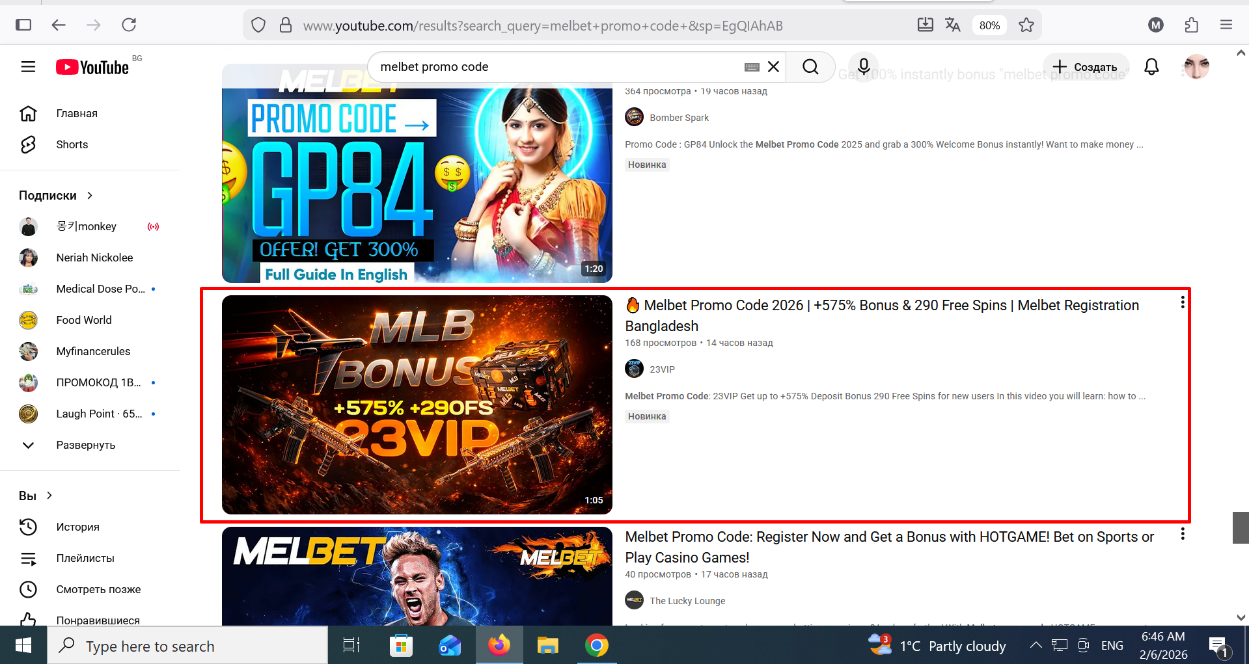Image resolution: width=1249 pixels, height=664 pixels.
Task: Click the Создать create button
Action: tap(1086, 67)
